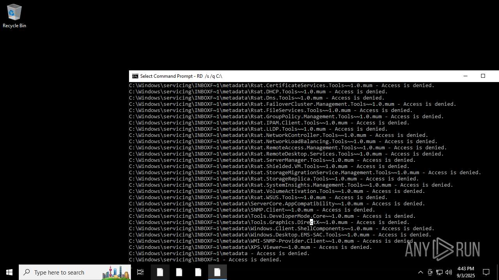The image size is (499, 280).
Task: Click the Rsat.NetworkLoadBalancing.Tools line
Action: (x=283, y=142)
